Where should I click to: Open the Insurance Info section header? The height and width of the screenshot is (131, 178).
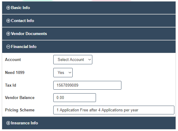click(89, 123)
